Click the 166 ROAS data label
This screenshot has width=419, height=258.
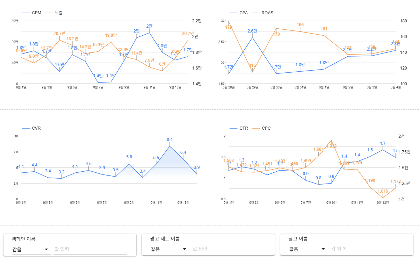300,25
